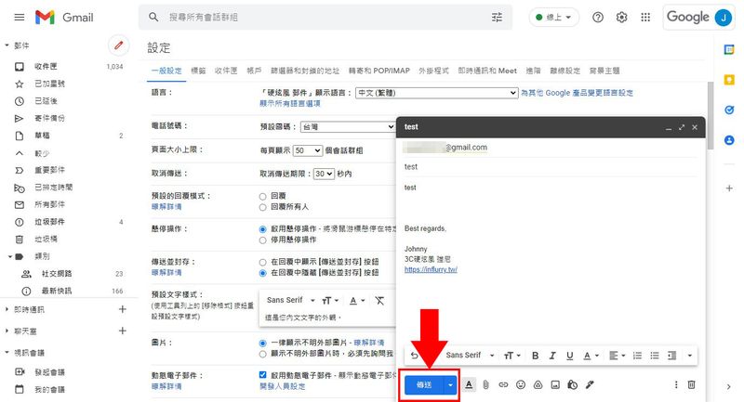Select the 啟用懸停操作 radio button

coord(262,229)
